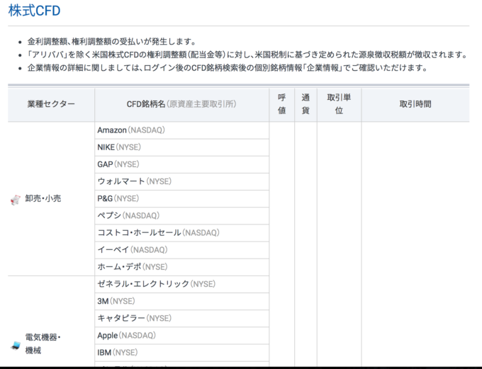482x369 pixels.
Task: Click the GAP (NYSE) row
Action: [181, 164]
